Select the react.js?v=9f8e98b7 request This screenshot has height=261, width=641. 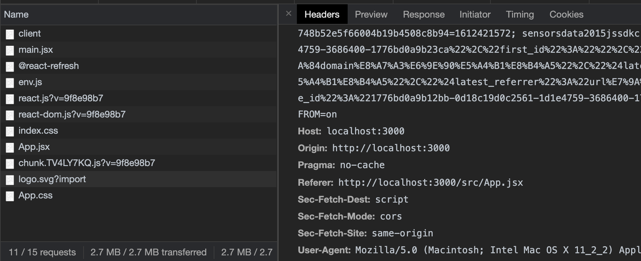(139, 98)
